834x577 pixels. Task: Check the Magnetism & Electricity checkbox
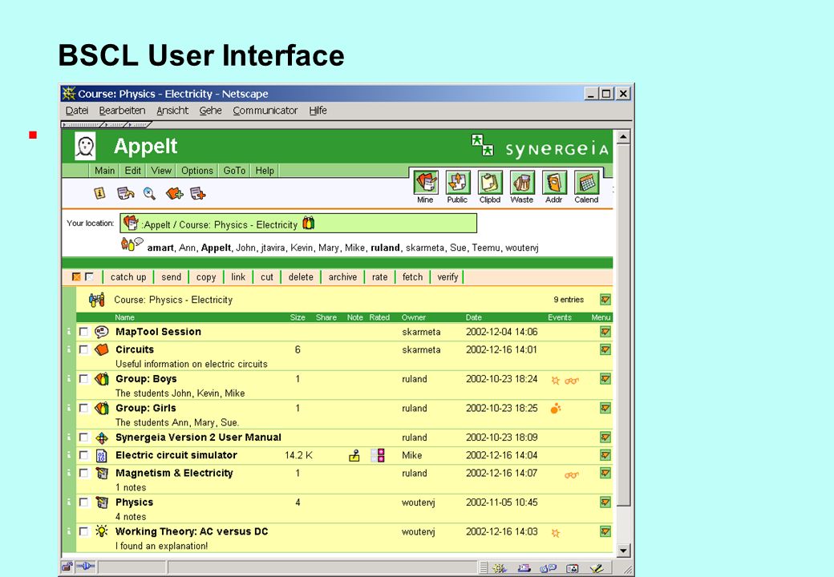pos(83,473)
